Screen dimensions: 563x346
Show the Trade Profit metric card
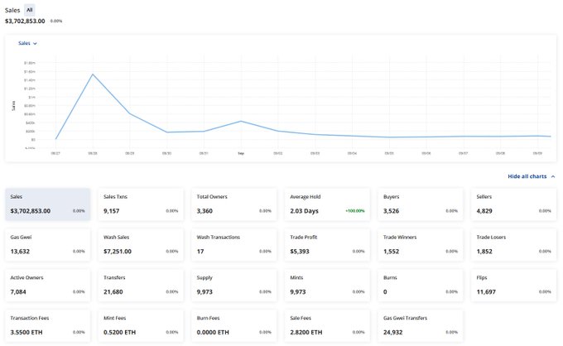327,245
